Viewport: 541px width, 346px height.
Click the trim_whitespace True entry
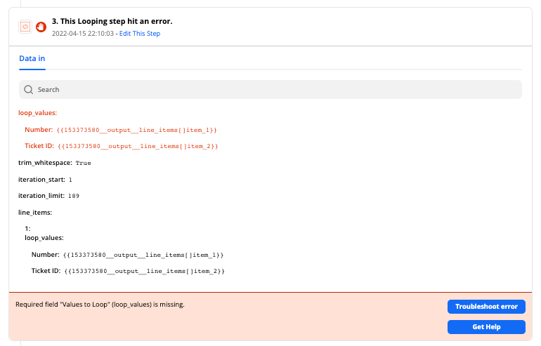[55, 163]
